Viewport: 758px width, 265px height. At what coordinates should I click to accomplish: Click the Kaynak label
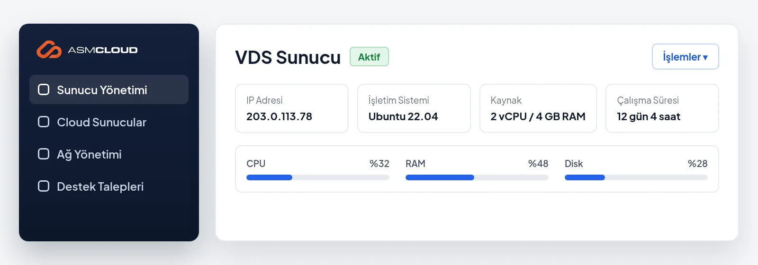[506, 100]
